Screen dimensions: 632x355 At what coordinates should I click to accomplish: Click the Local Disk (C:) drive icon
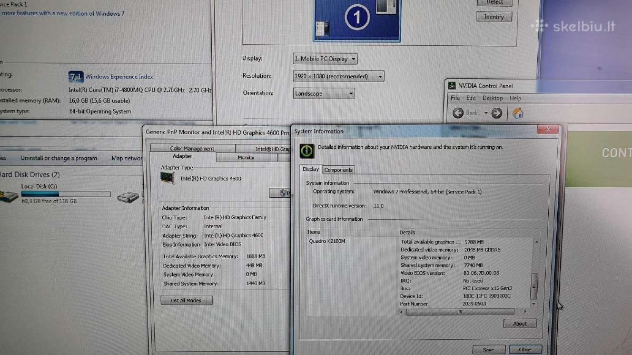(x=9, y=197)
